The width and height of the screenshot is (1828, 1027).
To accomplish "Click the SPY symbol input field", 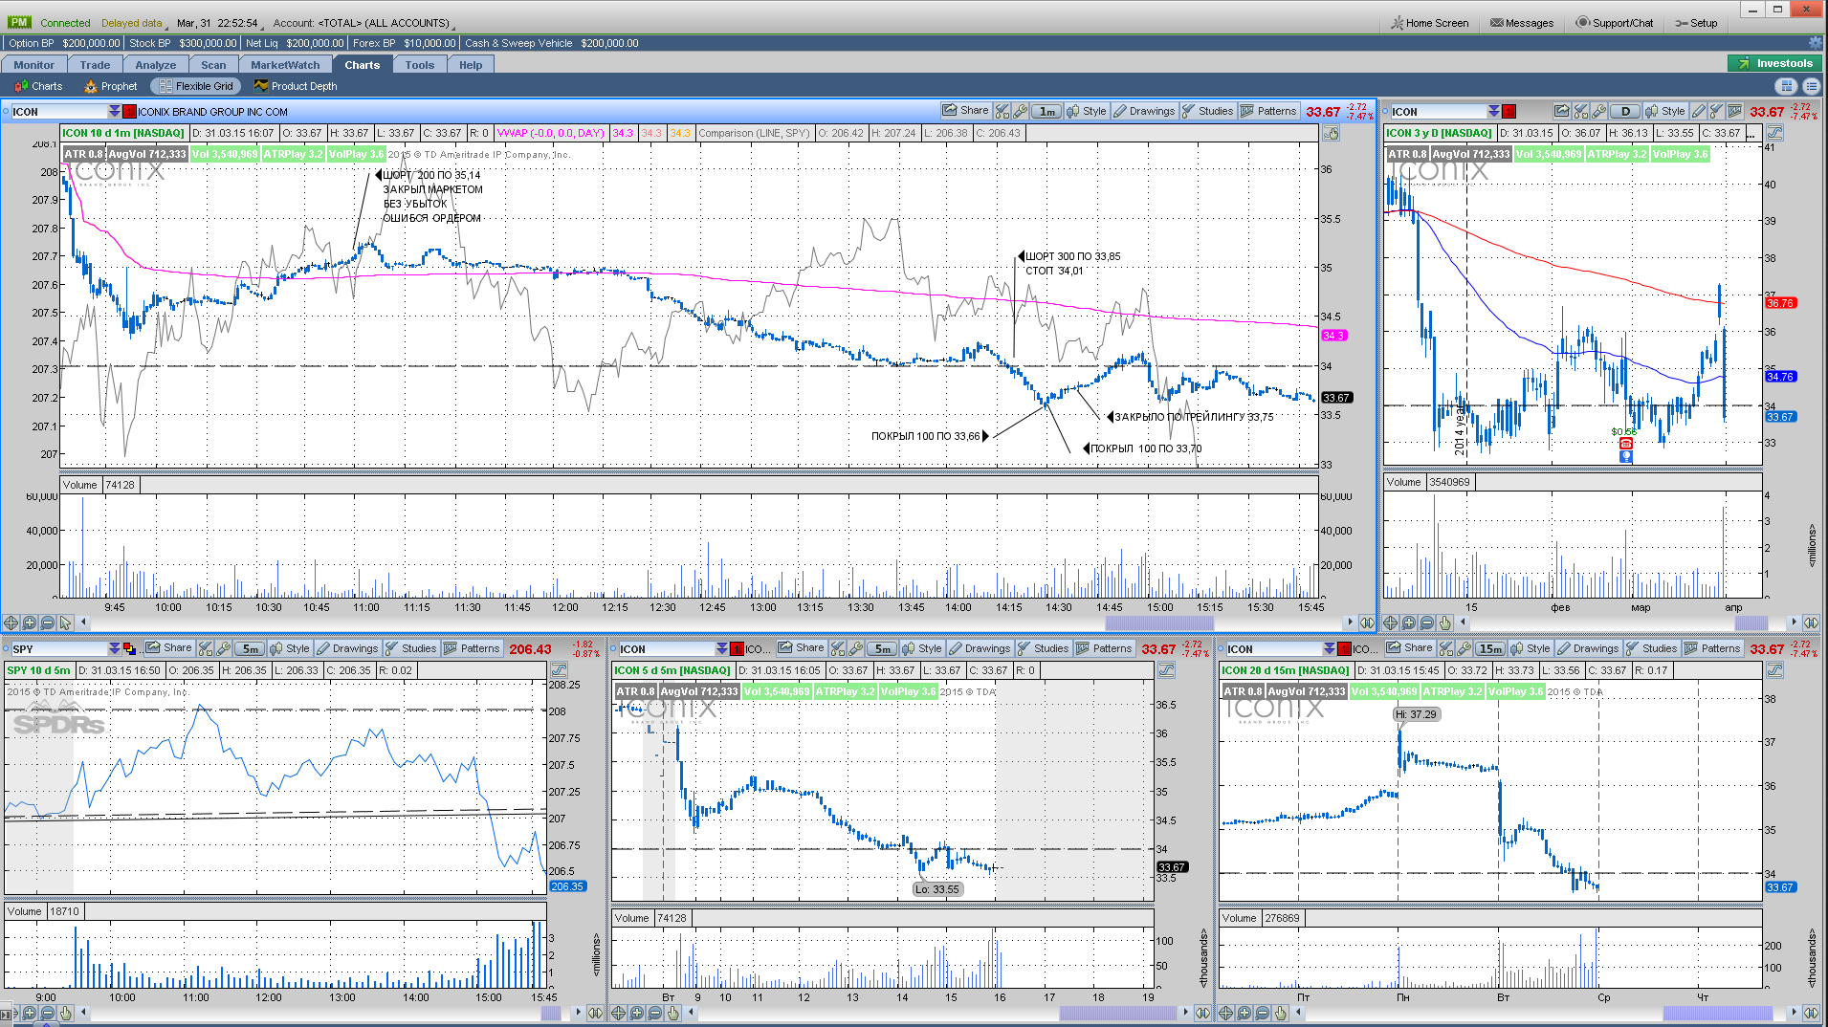I will click(x=59, y=648).
